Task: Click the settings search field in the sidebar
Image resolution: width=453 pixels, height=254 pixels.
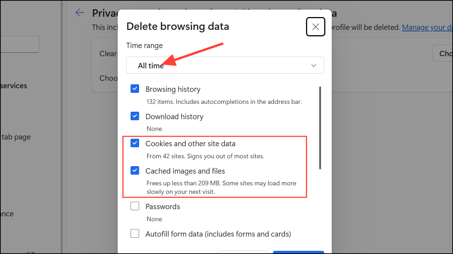Action: (20, 44)
